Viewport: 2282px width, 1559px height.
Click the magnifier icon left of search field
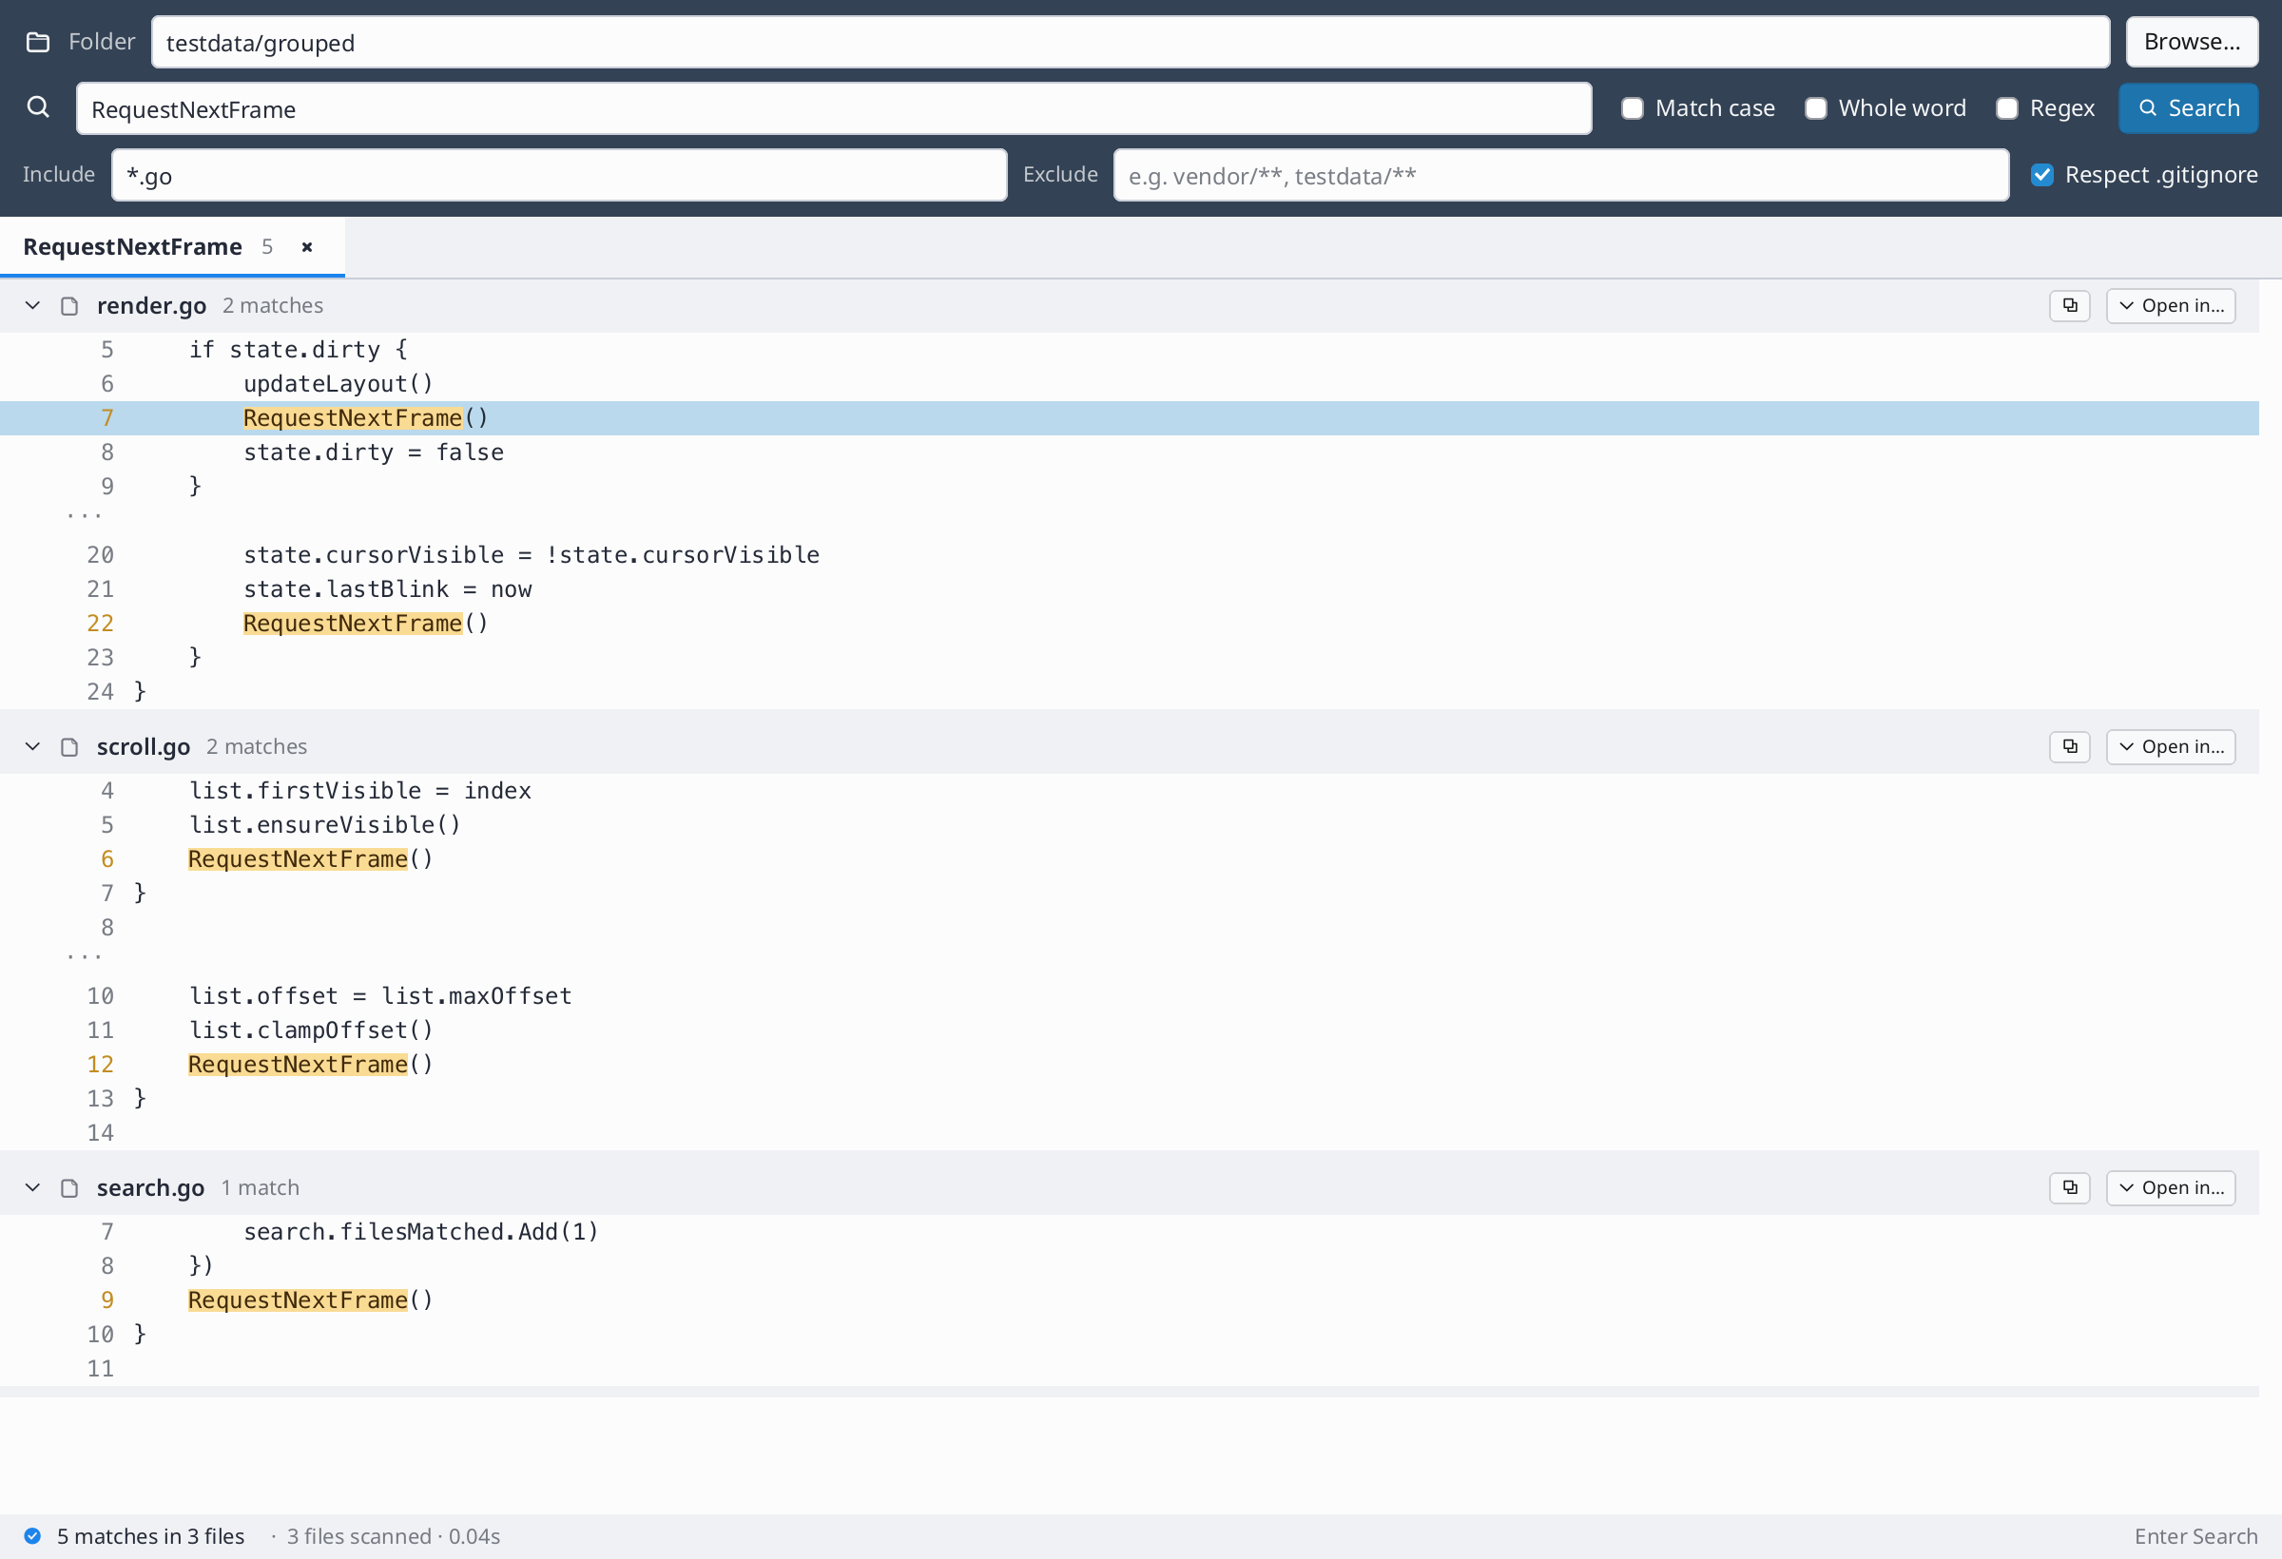click(x=37, y=107)
